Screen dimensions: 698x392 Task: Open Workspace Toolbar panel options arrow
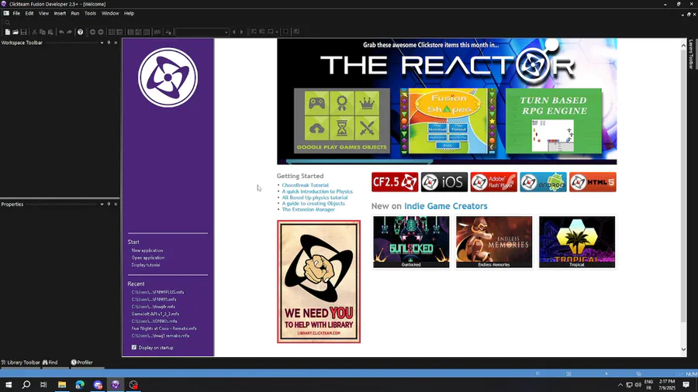(102, 43)
